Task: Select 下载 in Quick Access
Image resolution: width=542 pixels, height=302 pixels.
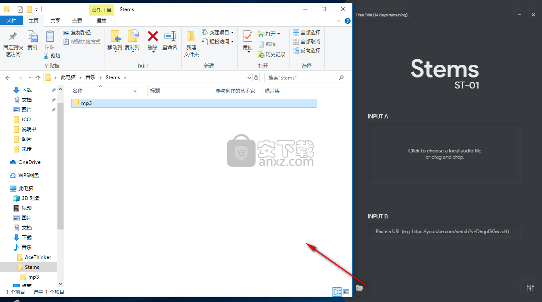Action: [x=27, y=90]
